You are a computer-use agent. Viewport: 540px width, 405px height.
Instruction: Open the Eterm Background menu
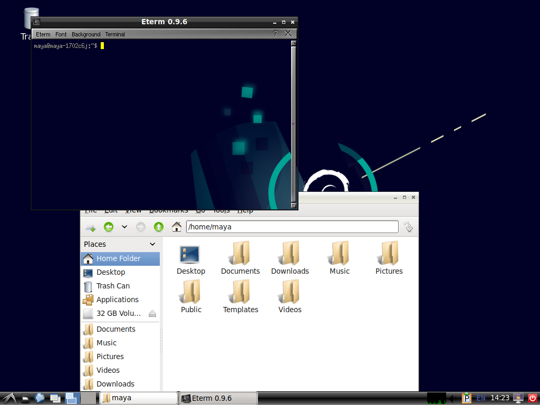[x=86, y=34]
